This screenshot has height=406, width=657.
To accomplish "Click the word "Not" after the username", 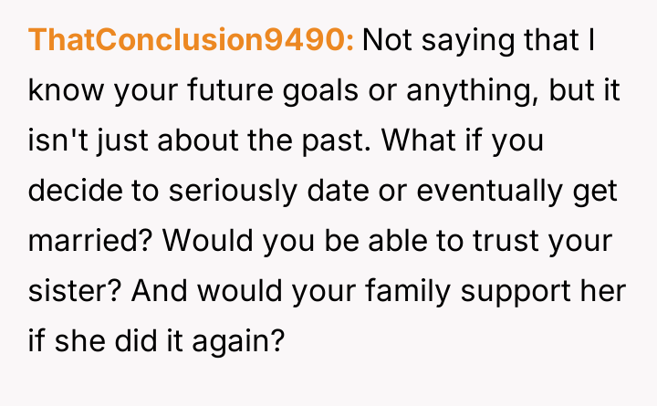I will (x=389, y=40).
